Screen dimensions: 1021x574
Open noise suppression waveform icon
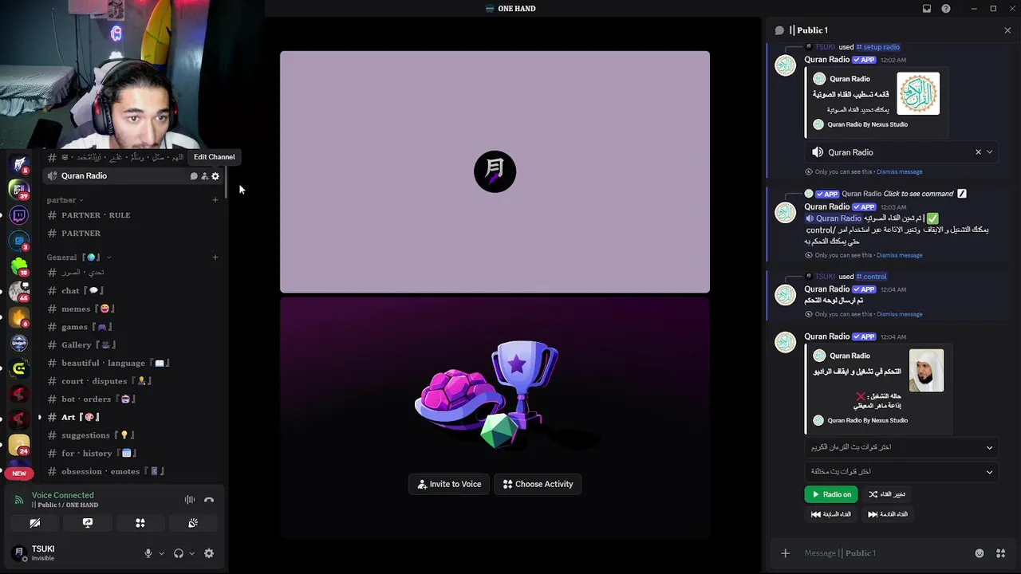(x=190, y=500)
